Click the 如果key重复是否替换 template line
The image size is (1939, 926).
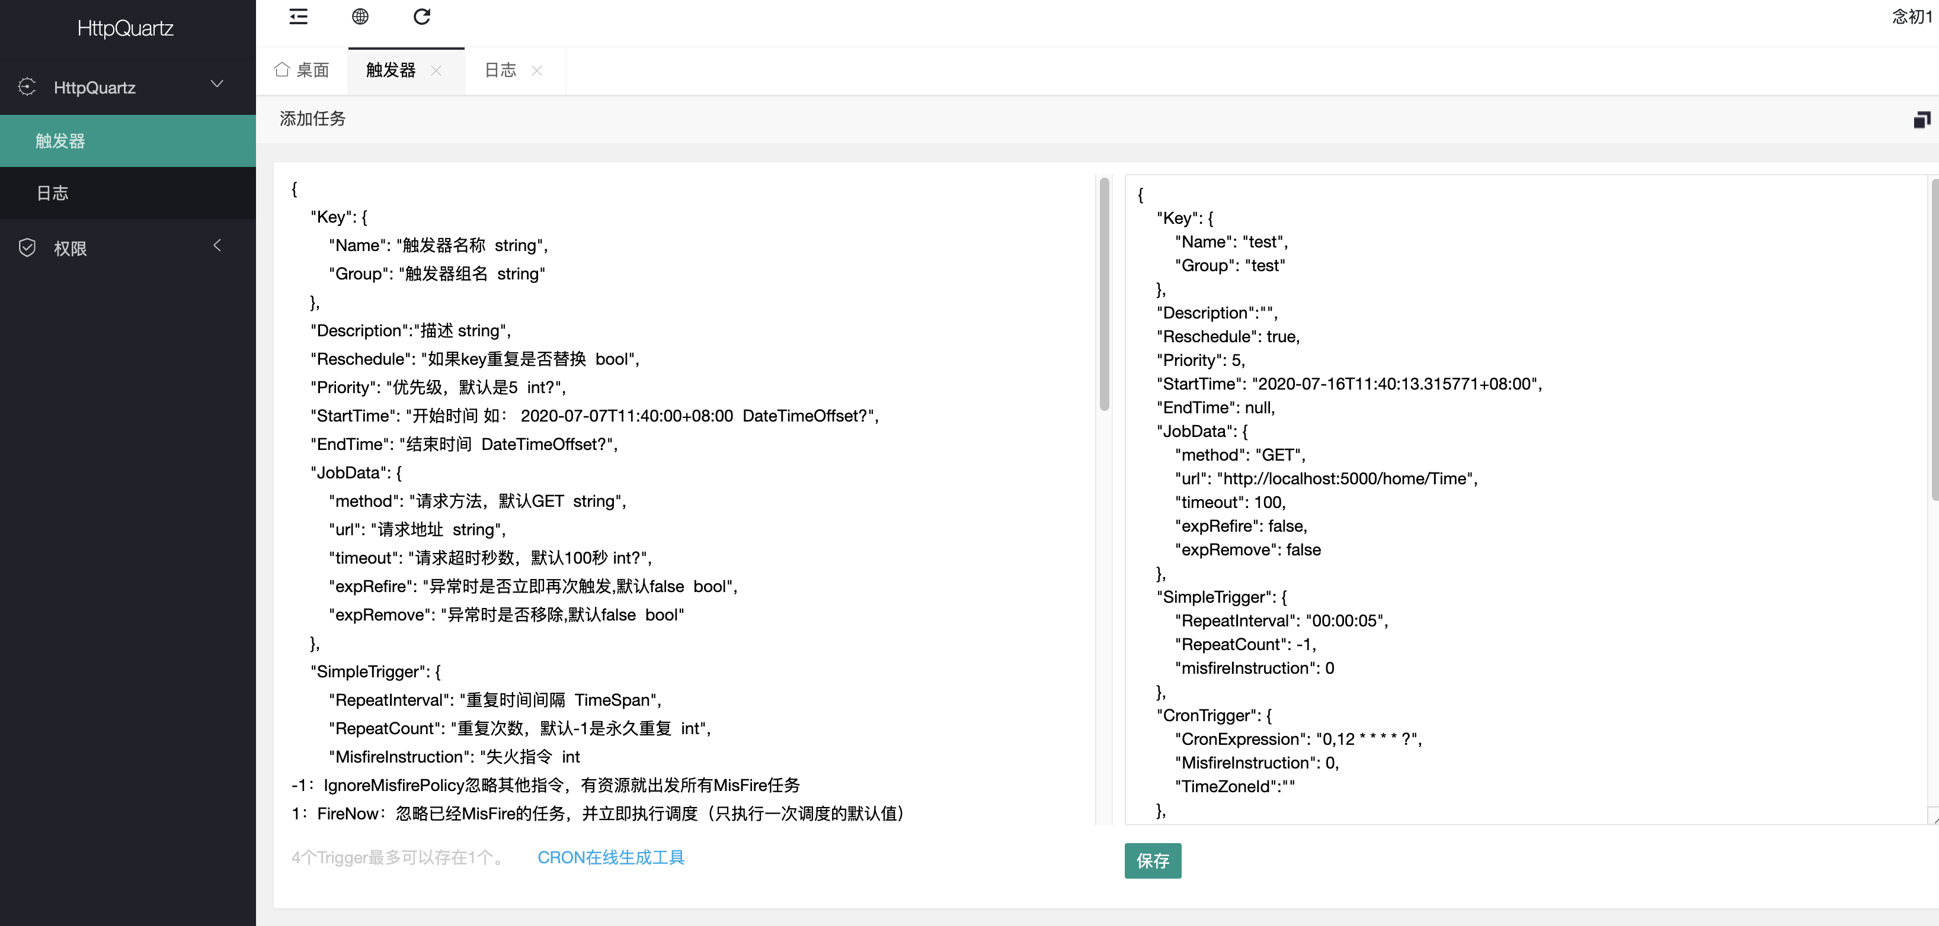click(474, 359)
